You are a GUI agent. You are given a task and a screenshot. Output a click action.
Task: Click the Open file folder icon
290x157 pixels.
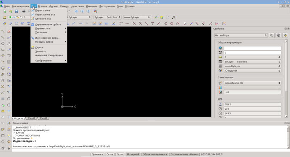click(x=11, y=11)
